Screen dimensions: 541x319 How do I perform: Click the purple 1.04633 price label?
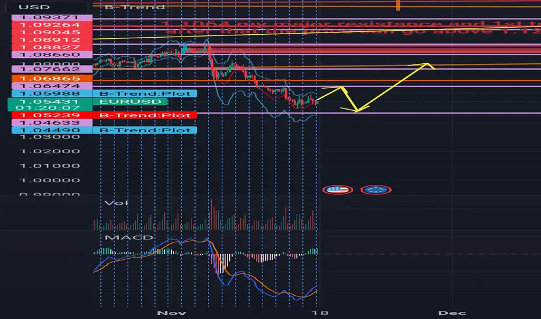[52, 123]
